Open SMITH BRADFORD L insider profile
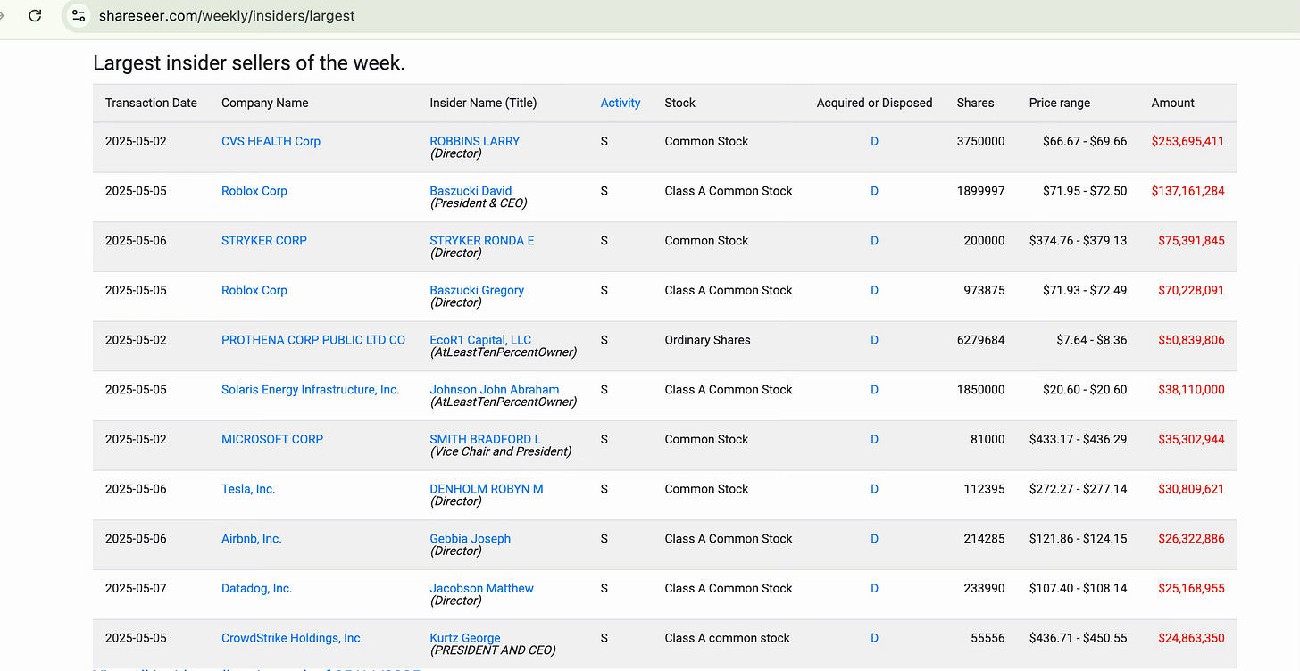This screenshot has width=1300, height=671. point(485,439)
